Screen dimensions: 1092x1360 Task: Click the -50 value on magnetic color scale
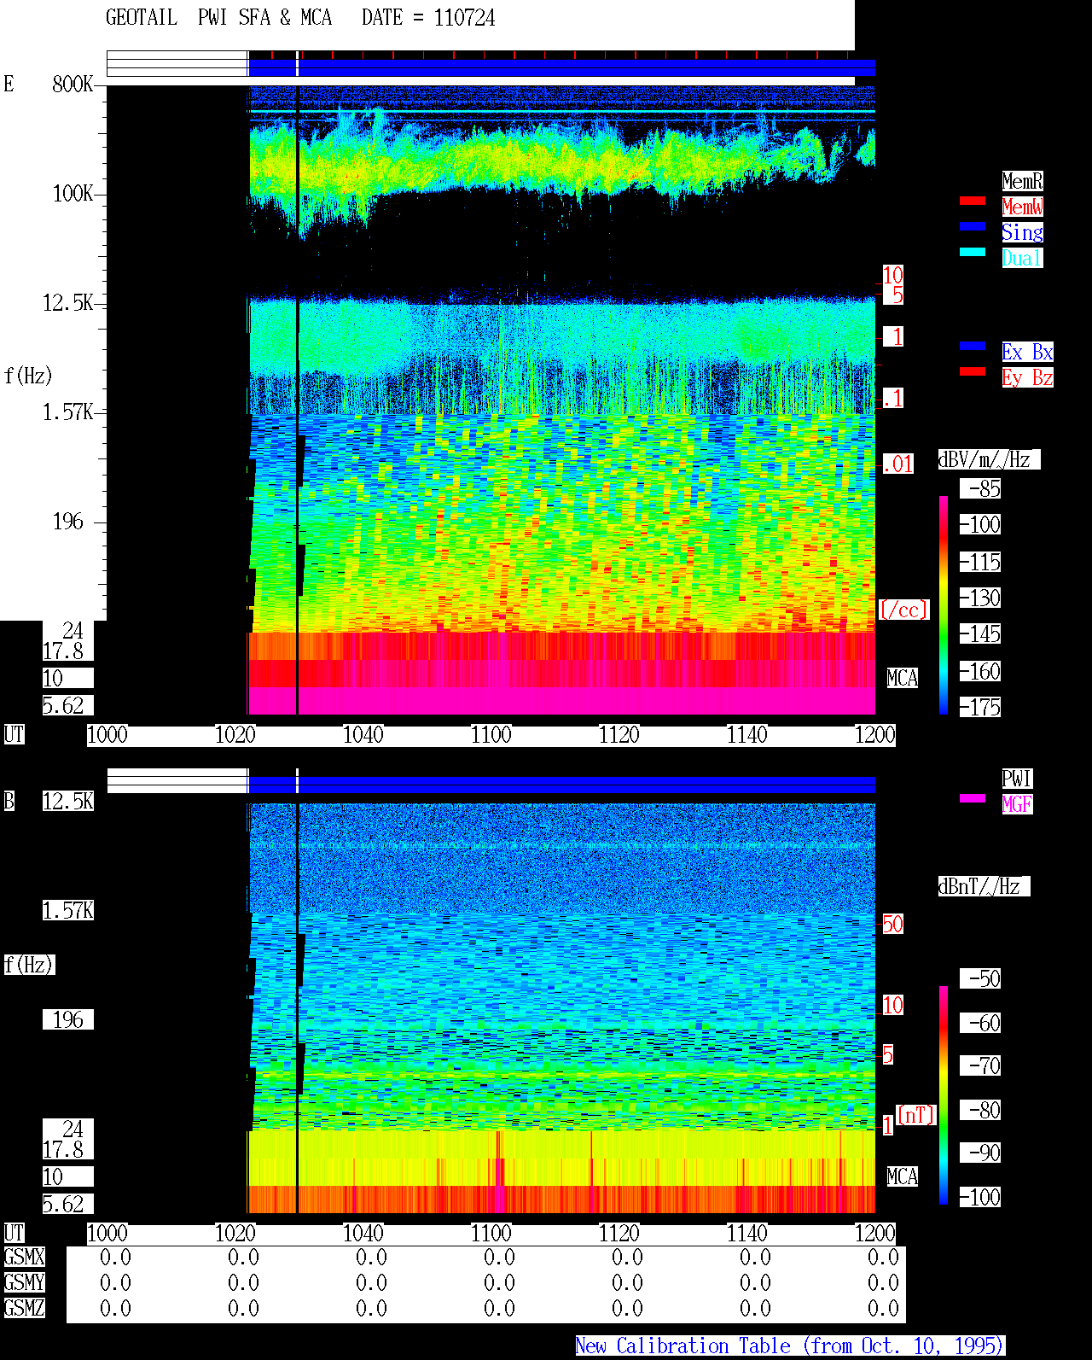click(980, 978)
